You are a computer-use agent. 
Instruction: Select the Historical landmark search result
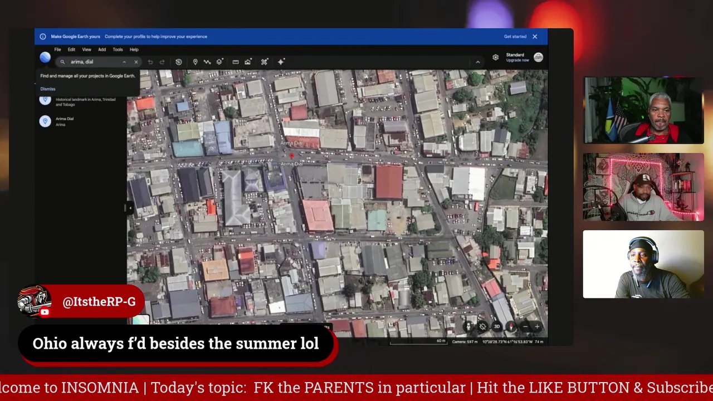point(81,101)
